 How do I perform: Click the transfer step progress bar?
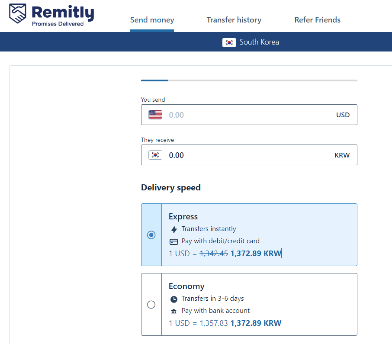click(x=249, y=80)
